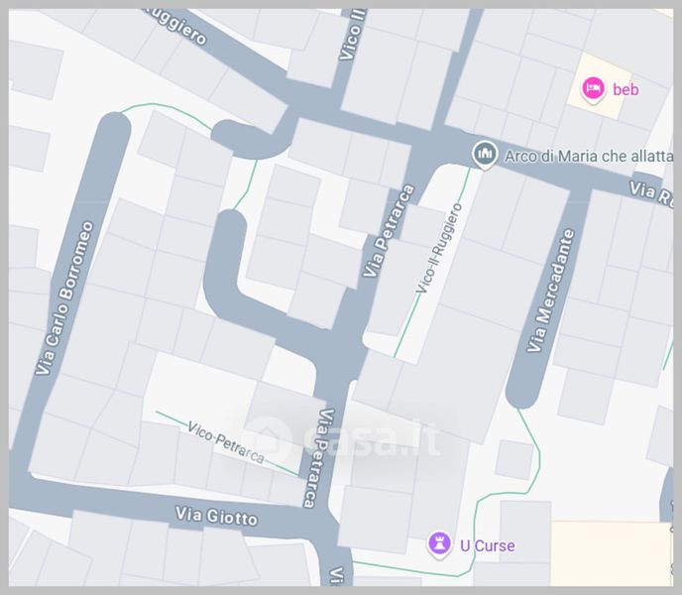Click the upper Via Petrarca street label

click(x=389, y=231)
